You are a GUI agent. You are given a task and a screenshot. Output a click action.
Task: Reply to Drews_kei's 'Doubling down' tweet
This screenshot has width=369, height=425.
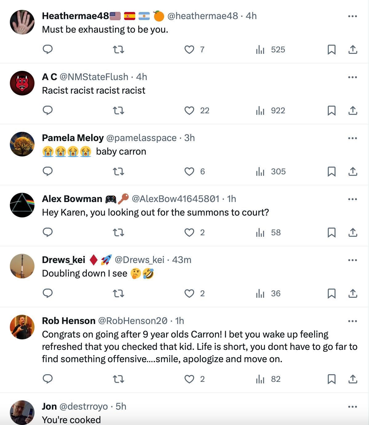tap(48, 293)
